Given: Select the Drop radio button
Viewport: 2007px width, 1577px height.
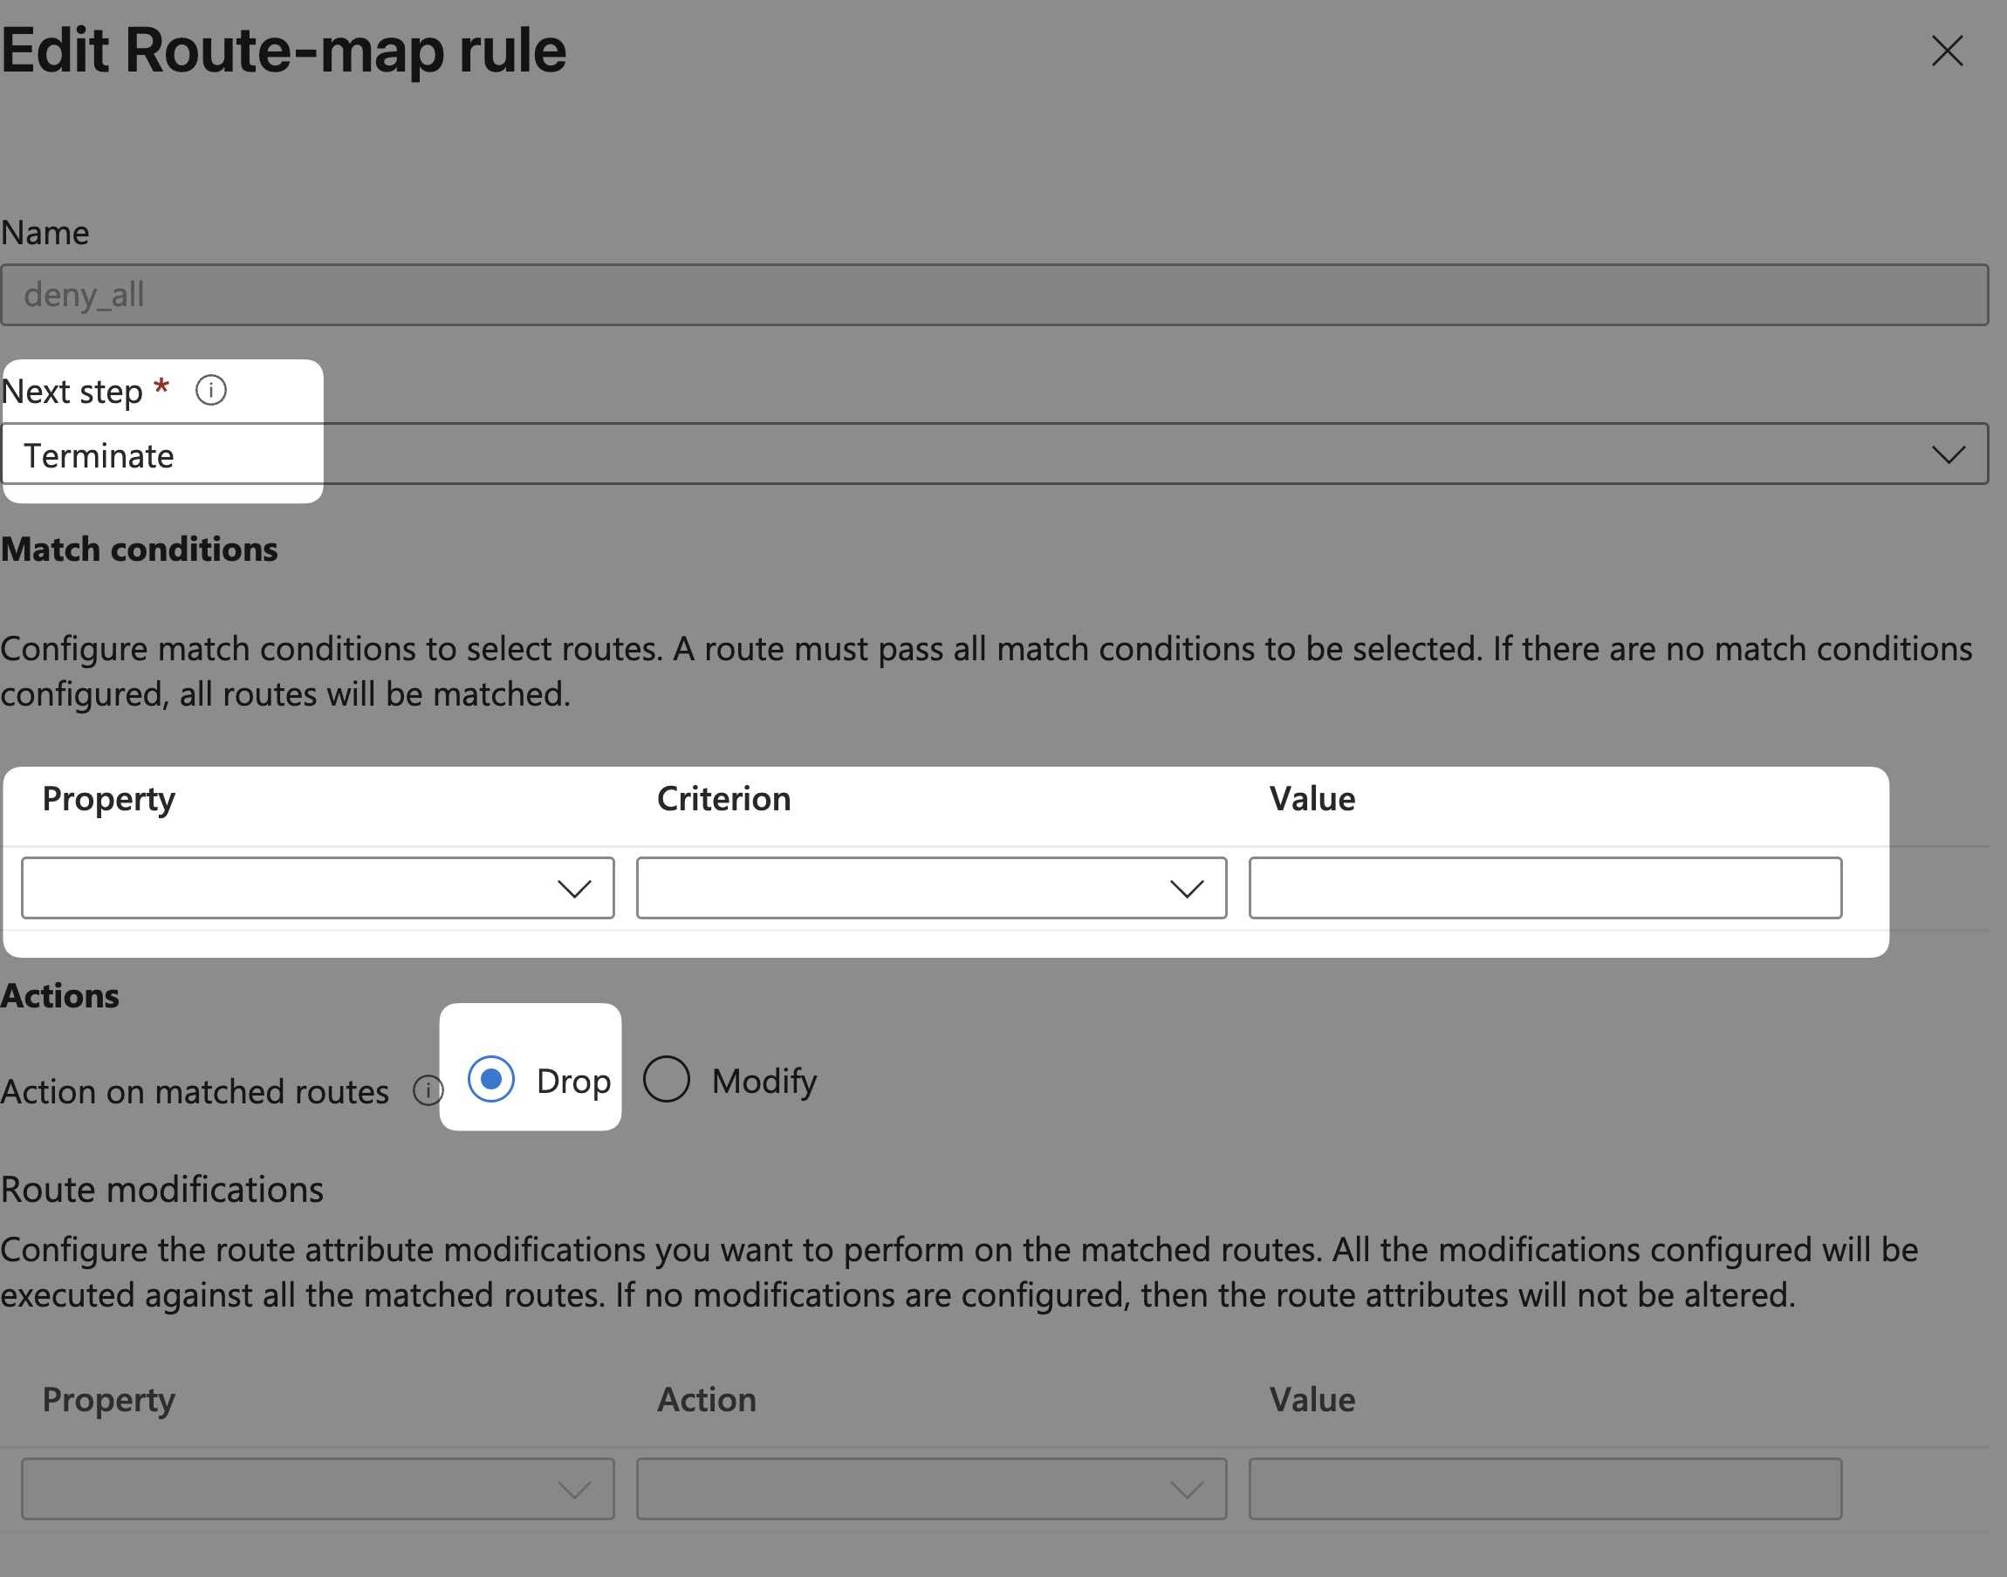Looking at the screenshot, I should pyautogui.click(x=490, y=1078).
